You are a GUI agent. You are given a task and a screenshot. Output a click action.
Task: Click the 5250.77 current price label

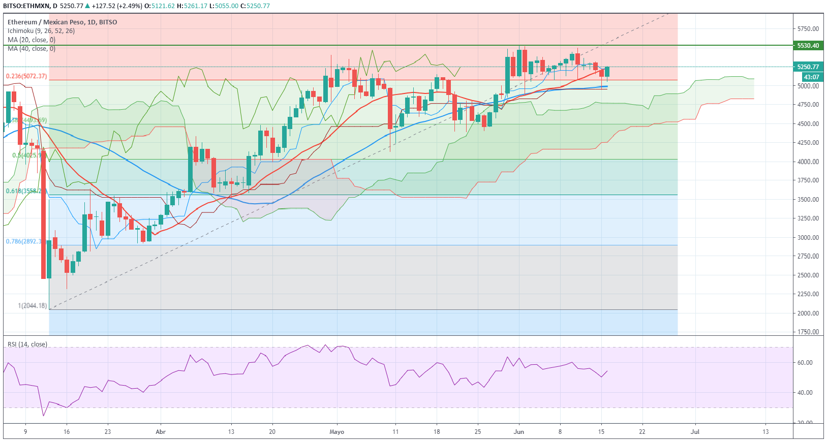pos(808,67)
